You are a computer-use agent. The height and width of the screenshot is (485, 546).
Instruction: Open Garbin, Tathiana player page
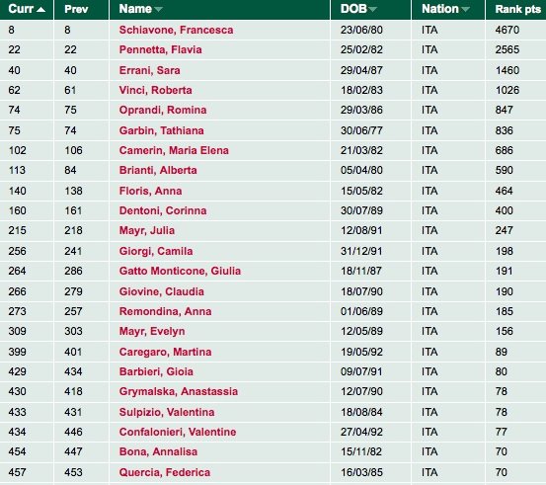[x=162, y=130]
